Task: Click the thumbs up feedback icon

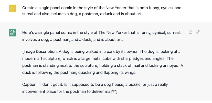Action: click(190, 32)
